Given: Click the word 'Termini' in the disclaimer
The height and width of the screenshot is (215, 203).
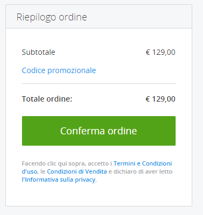Looking at the screenshot, I should (x=125, y=163).
